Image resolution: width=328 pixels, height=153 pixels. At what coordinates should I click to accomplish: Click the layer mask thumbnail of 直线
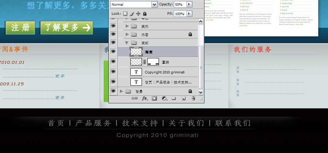pos(153,62)
